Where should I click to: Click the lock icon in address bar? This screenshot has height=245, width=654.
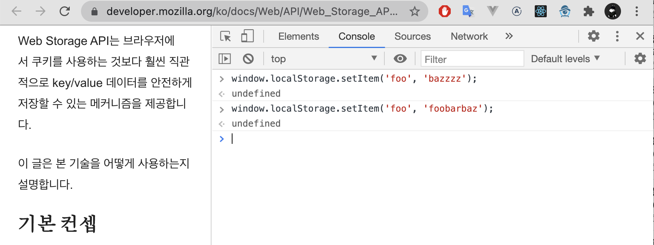click(94, 12)
